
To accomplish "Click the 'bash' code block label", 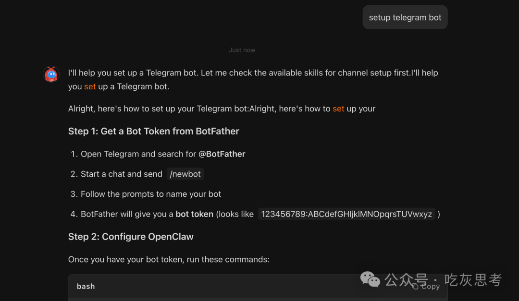I will (86, 287).
